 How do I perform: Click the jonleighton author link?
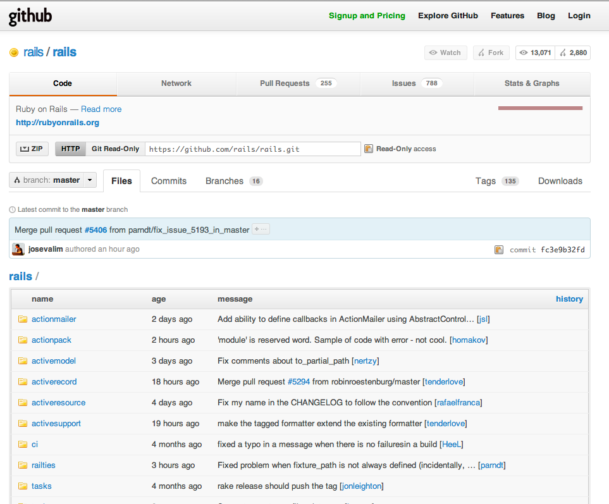pos(362,486)
